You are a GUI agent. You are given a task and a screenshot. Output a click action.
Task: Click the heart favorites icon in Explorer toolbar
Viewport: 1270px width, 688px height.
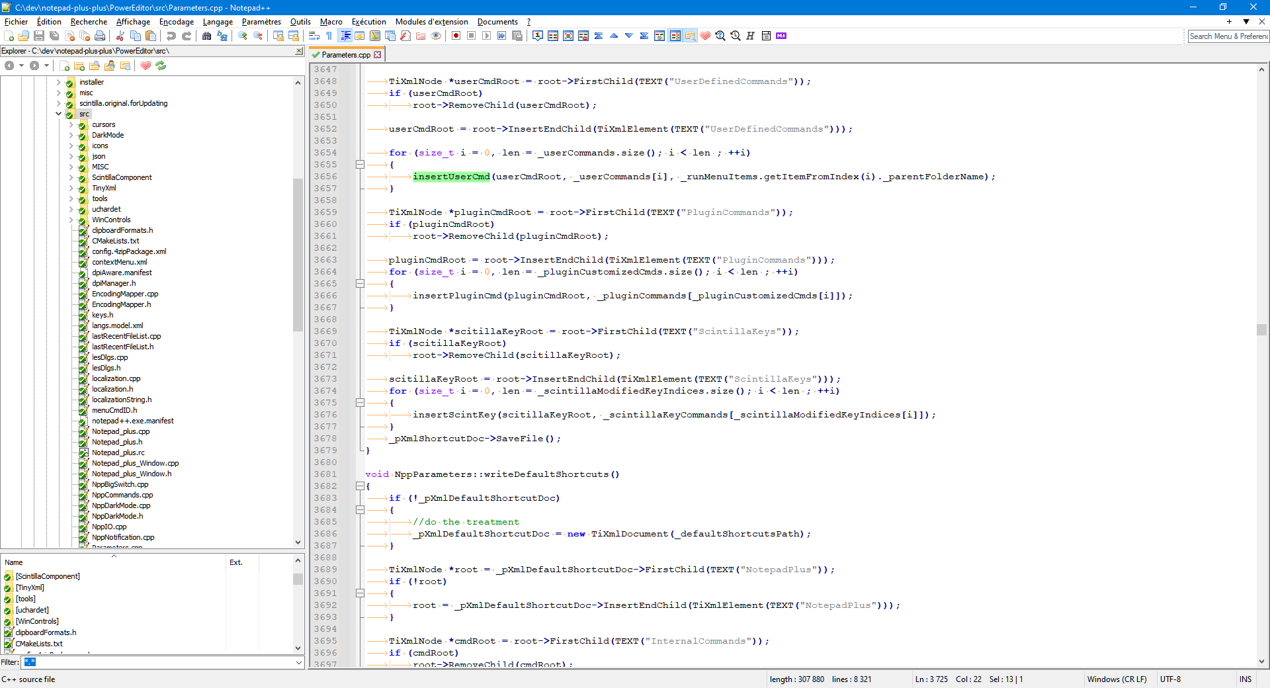146,65
